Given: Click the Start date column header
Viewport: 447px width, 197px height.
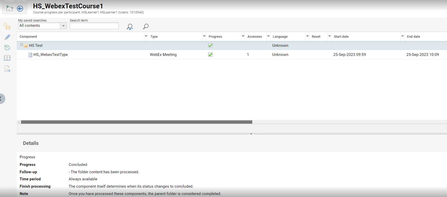Looking at the screenshot, I should click(341, 37).
